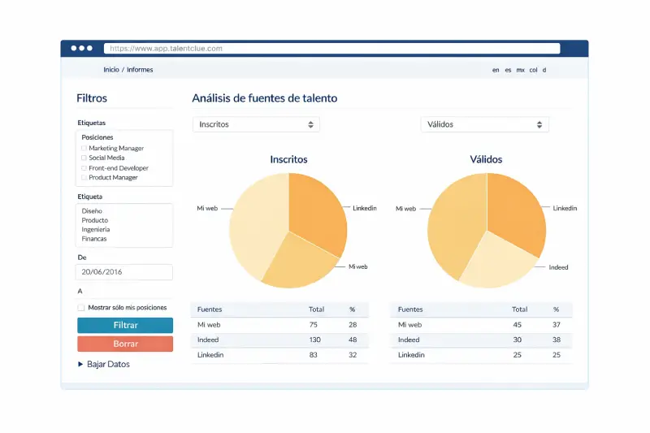Click the Linkedin slice in Inscritos pie chart

coord(317,211)
